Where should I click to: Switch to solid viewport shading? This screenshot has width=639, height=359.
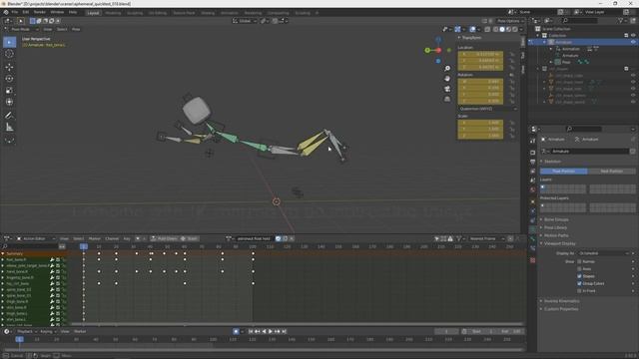502,29
